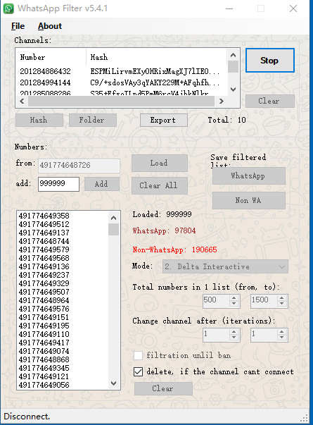Viewport: 313px width, 425px height.
Task: Click the Export button
Action: (x=164, y=120)
